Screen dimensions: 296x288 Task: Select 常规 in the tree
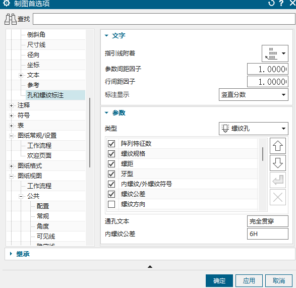coord(43,216)
